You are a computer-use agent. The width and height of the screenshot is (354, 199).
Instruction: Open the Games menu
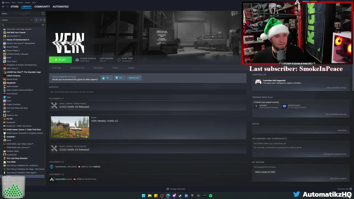coord(27,2)
